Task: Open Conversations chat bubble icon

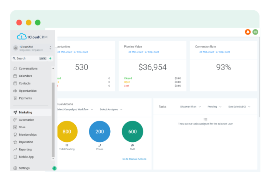Action: pyautogui.click(x=15, y=68)
